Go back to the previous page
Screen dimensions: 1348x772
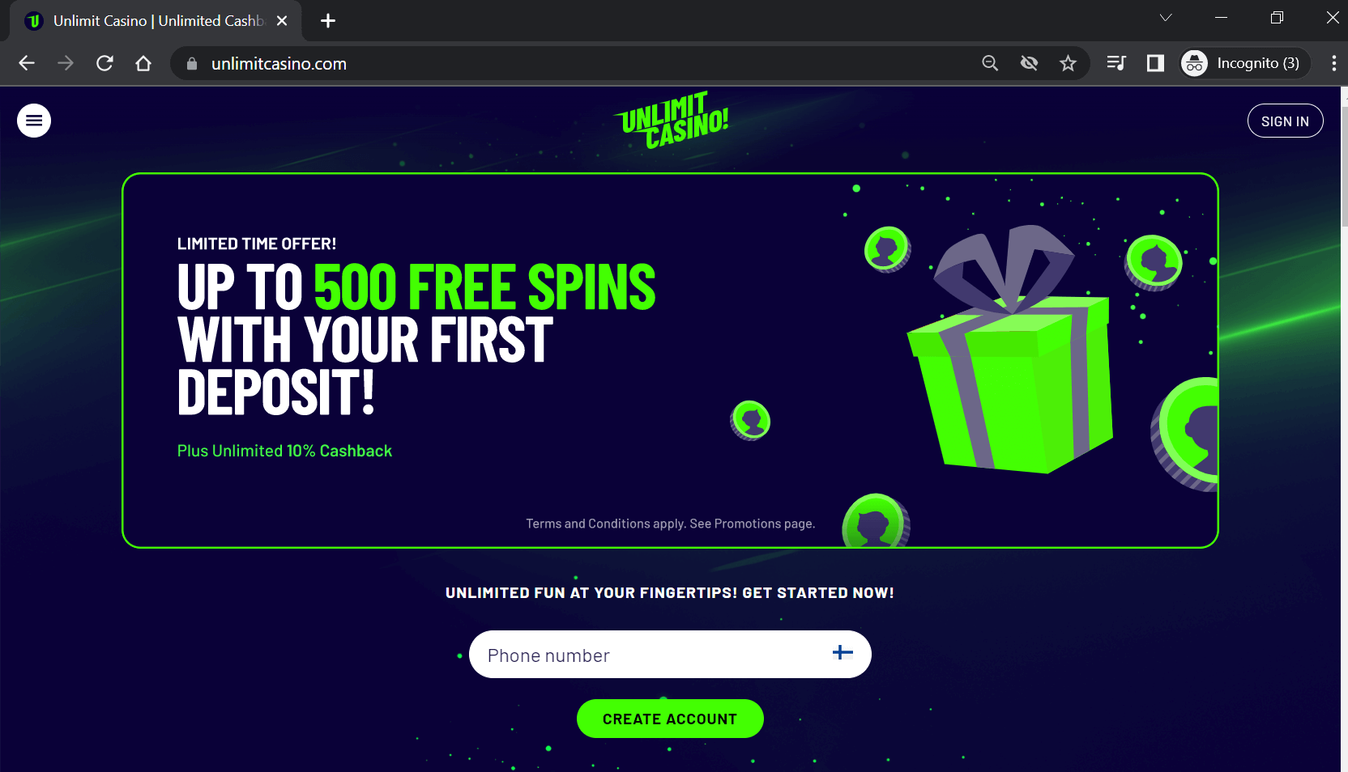(27, 63)
